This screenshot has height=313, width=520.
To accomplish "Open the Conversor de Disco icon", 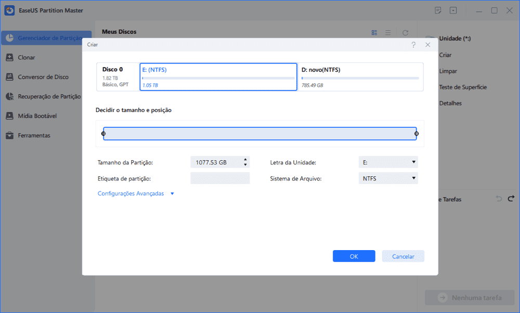I will (9, 77).
